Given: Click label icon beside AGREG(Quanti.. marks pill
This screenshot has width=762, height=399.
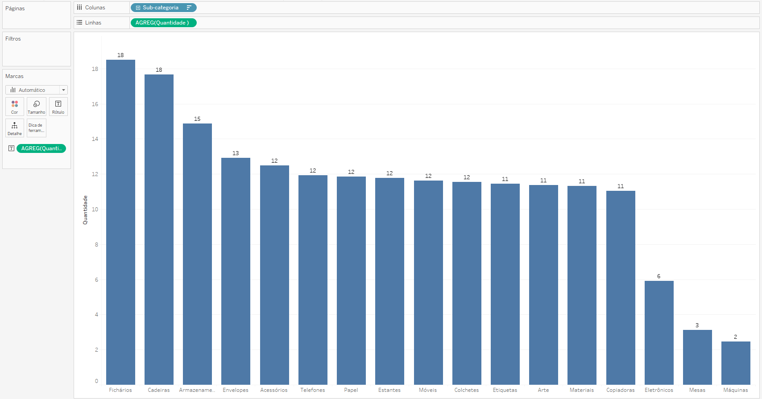Looking at the screenshot, I should pyautogui.click(x=12, y=148).
